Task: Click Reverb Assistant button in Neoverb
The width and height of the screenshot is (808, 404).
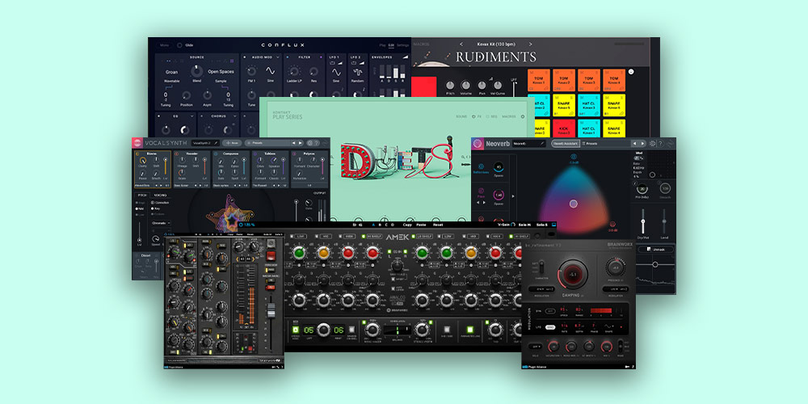Action: pos(566,143)
